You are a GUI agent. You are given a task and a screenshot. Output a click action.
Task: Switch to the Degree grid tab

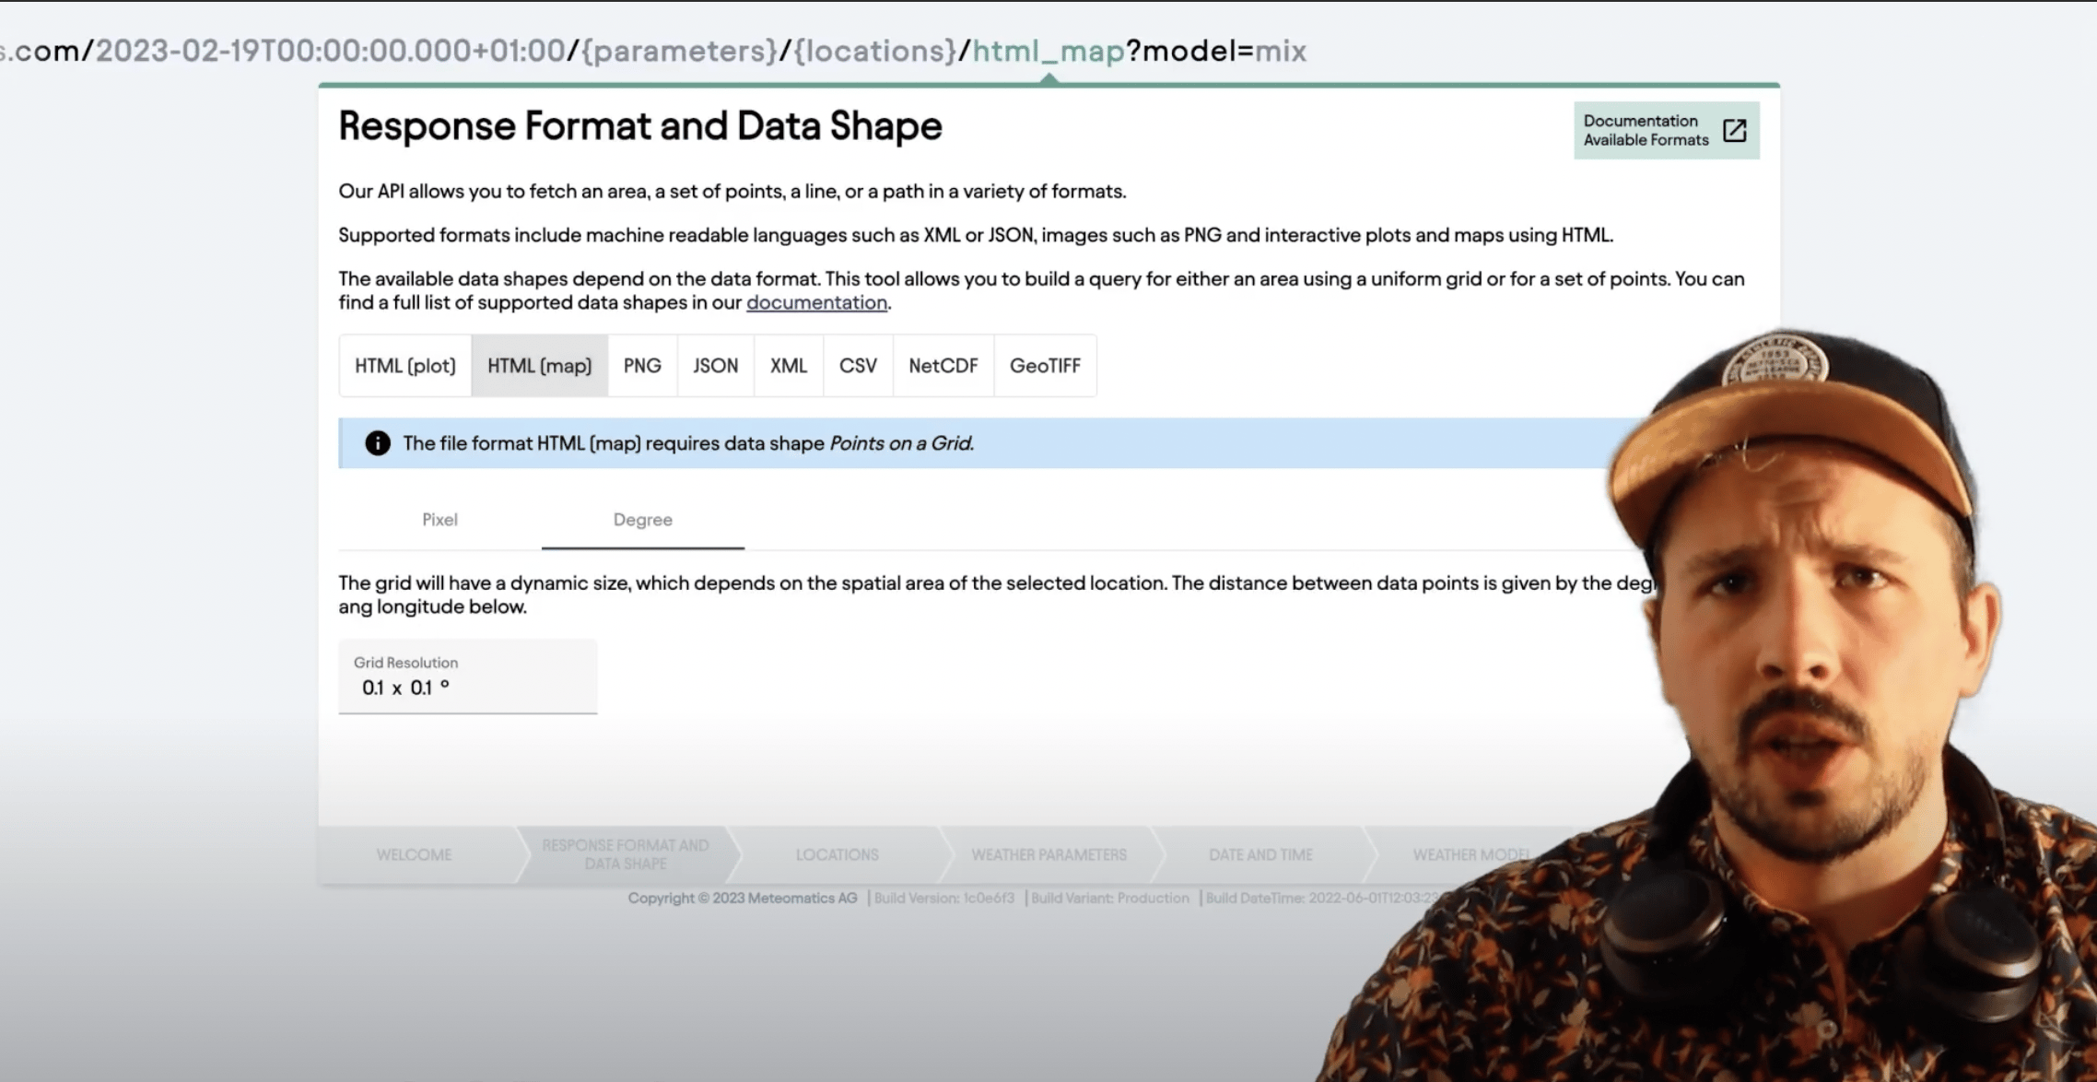click(x=641, y=519)
